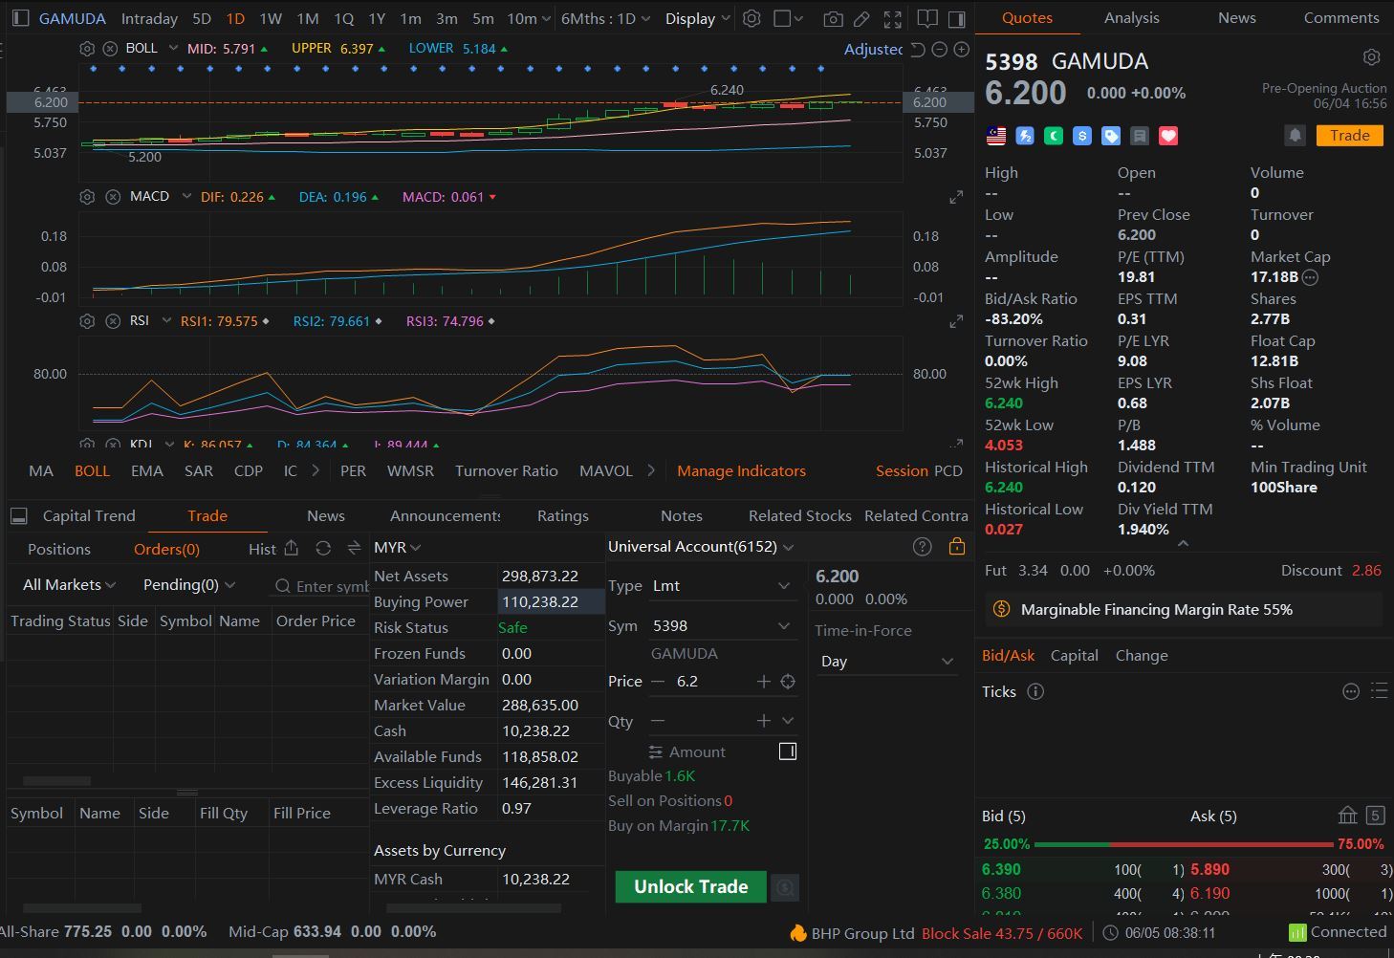Zoom in chart with plus circle

(962, 49)
